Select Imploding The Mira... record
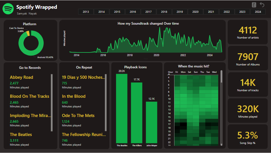The image size is (271, 153). (x=30, y=116)
